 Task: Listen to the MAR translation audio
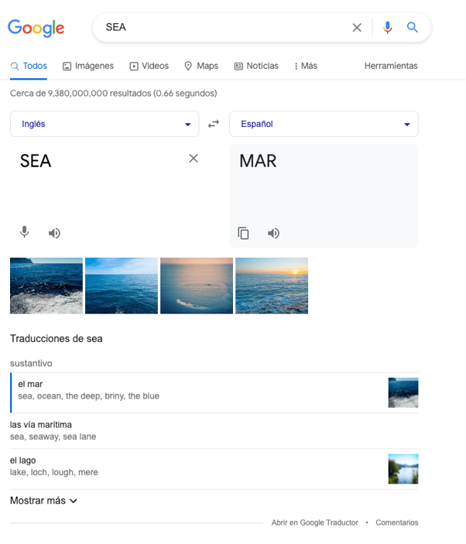tap(273, 233)
